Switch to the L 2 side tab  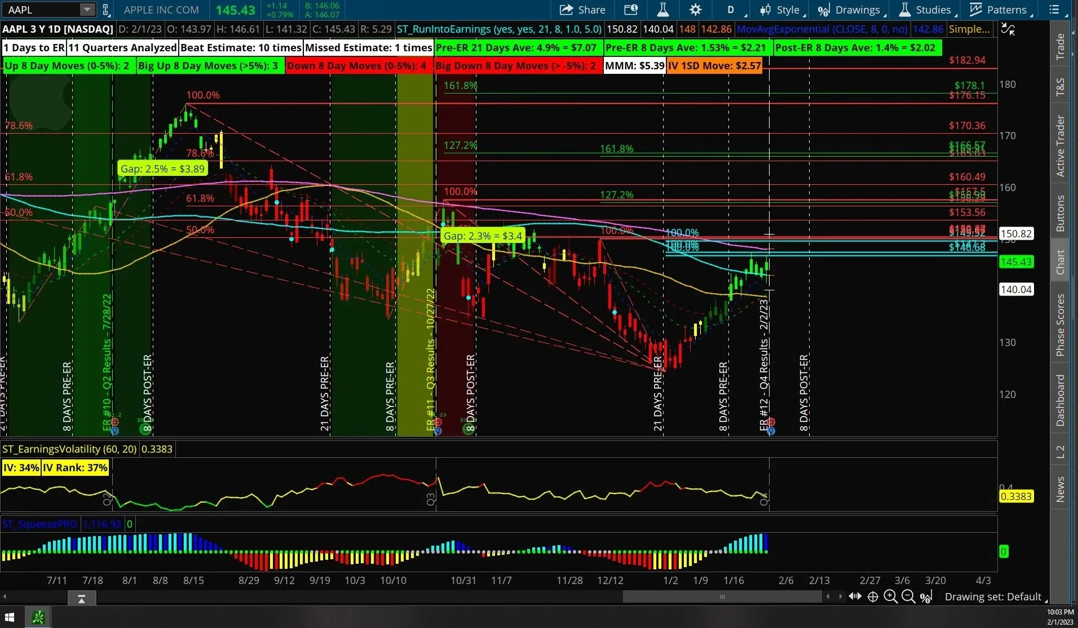tap(1060, 452)
